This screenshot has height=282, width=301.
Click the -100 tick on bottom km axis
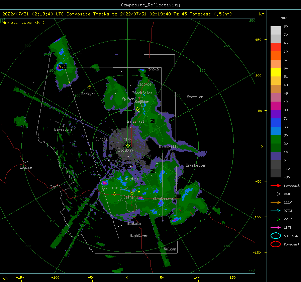(x=55, y=278)
